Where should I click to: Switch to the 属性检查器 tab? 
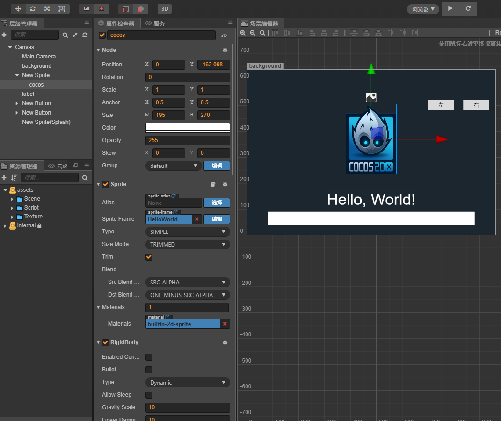116,23
